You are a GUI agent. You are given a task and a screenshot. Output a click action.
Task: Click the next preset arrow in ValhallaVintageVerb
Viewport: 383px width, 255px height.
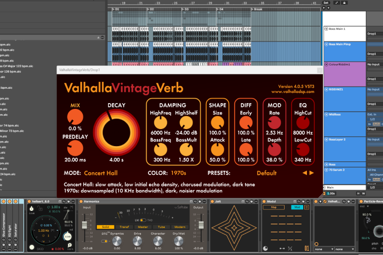[312, 173]
